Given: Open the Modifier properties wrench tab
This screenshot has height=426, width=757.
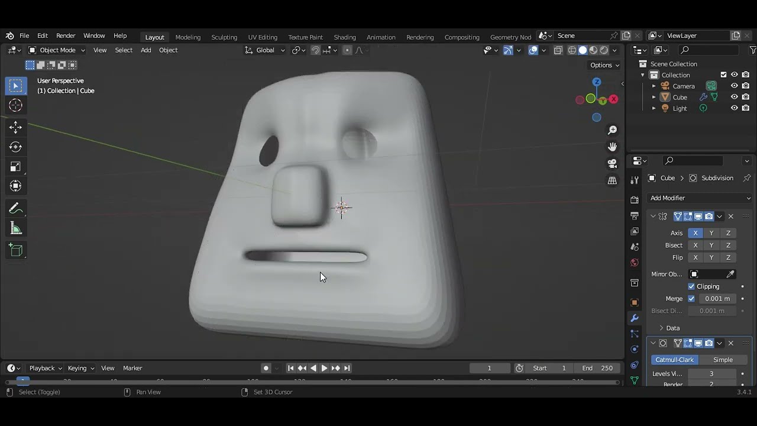Looking at the screenshot, I should (635, 318).
